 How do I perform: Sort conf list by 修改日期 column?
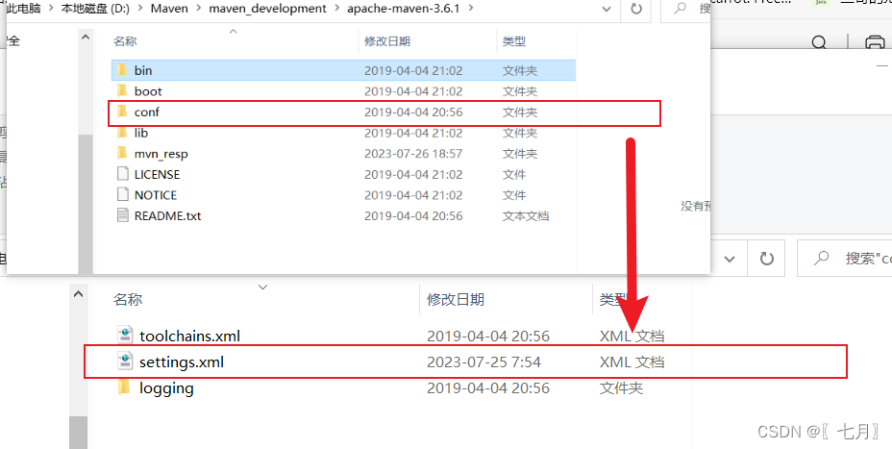tap(456, 299)
